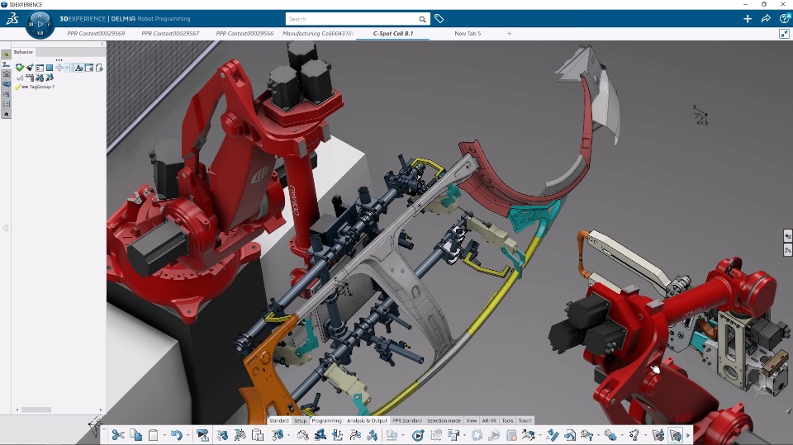Click the home sidebar icon at bottom
Viewport: 793px width, 445px height.
pos(6,114)
